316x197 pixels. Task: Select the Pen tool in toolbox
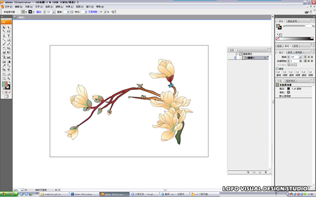[x=4, y=36]
